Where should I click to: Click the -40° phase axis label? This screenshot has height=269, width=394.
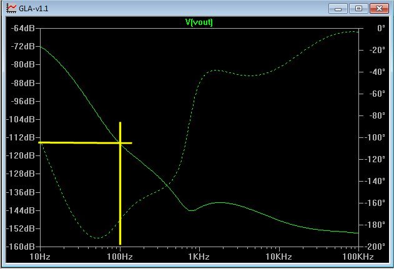[x=377, y=72]
